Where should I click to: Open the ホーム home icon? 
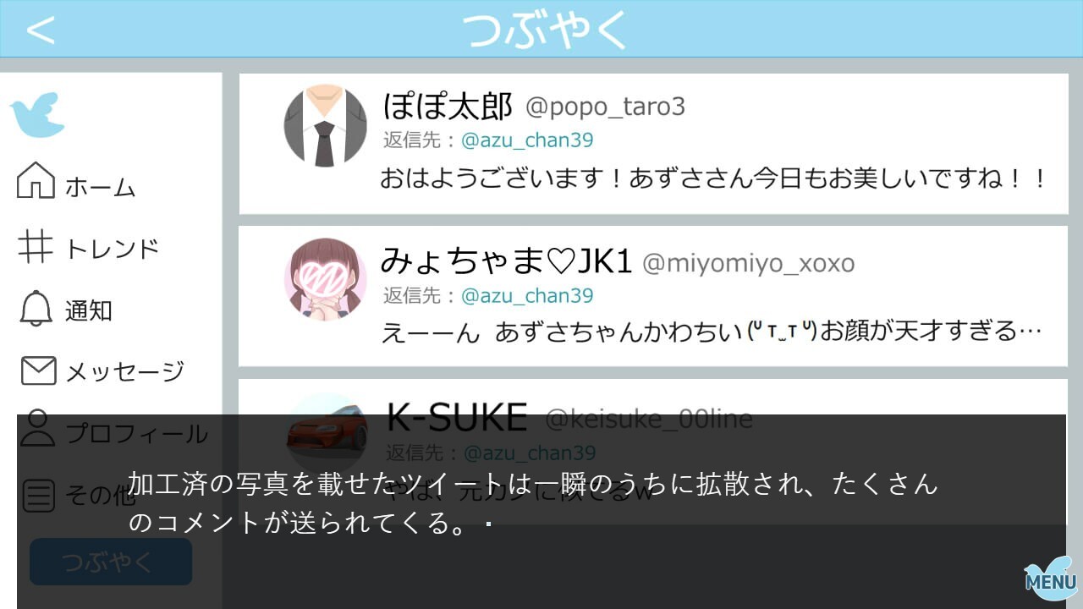(36, 179)
